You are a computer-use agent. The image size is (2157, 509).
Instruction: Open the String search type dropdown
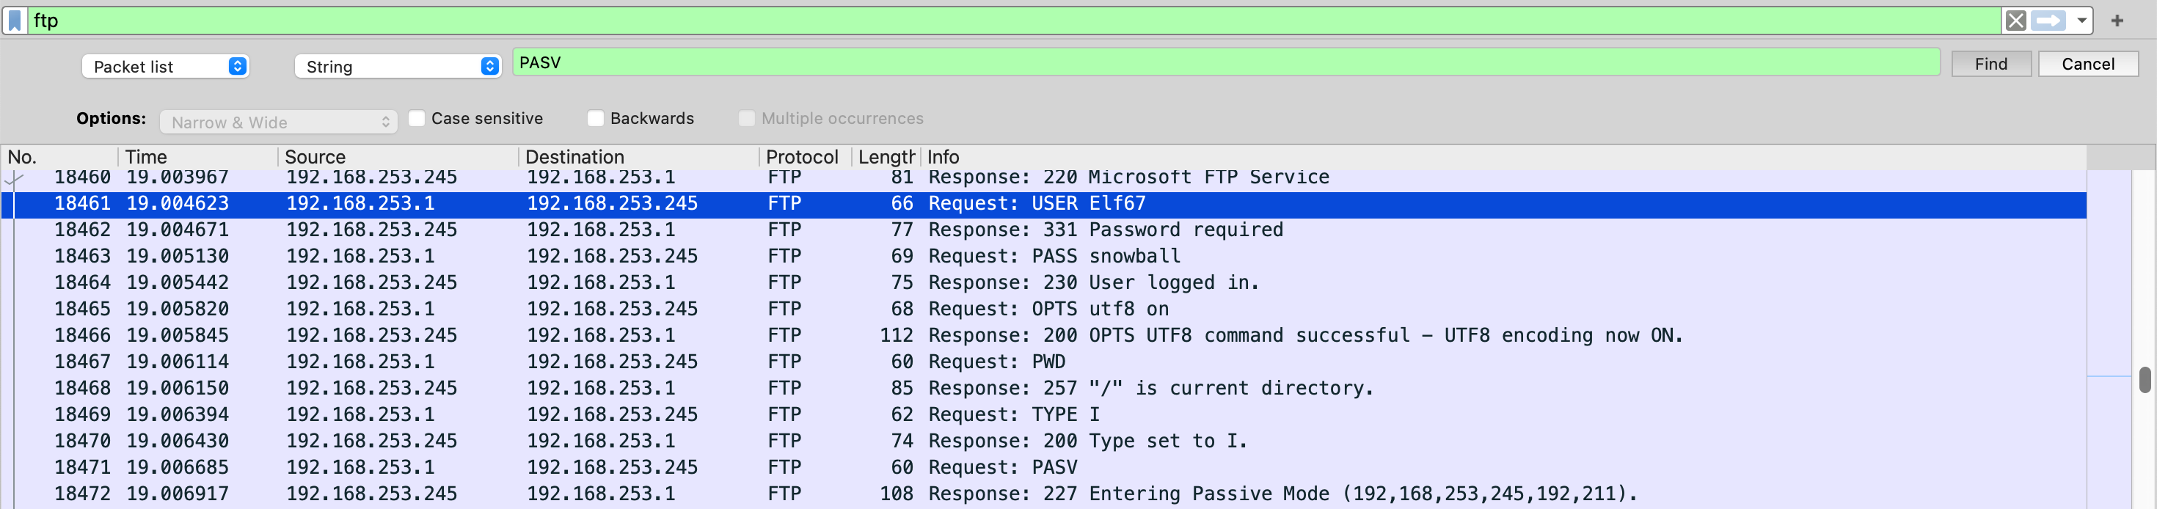[397, 66]
